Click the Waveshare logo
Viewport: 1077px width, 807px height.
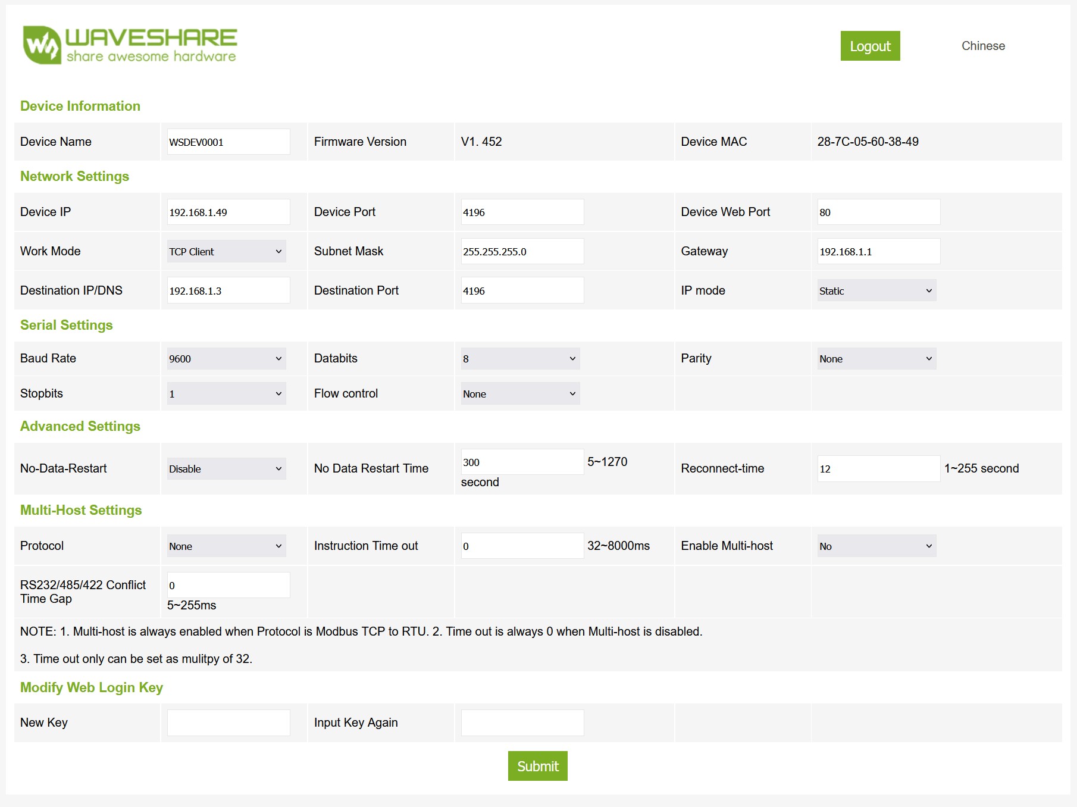[x=129, y=45]
